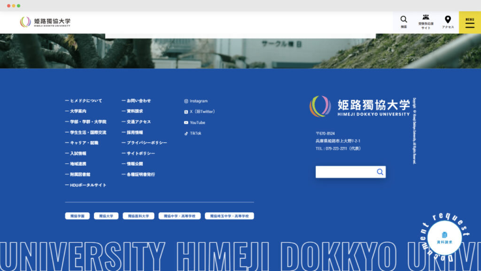Click the 獨協中学・高等学校 pill button

(179, 216)
